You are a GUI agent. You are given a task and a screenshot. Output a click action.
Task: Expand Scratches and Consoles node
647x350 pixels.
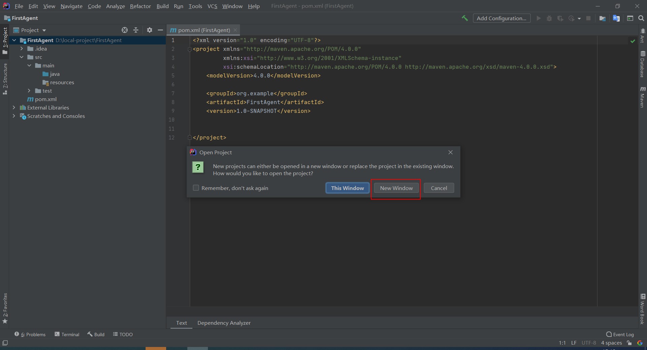(14, 116)
